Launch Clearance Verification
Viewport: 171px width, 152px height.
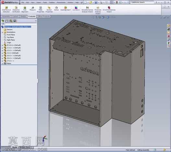coord(16,9)
